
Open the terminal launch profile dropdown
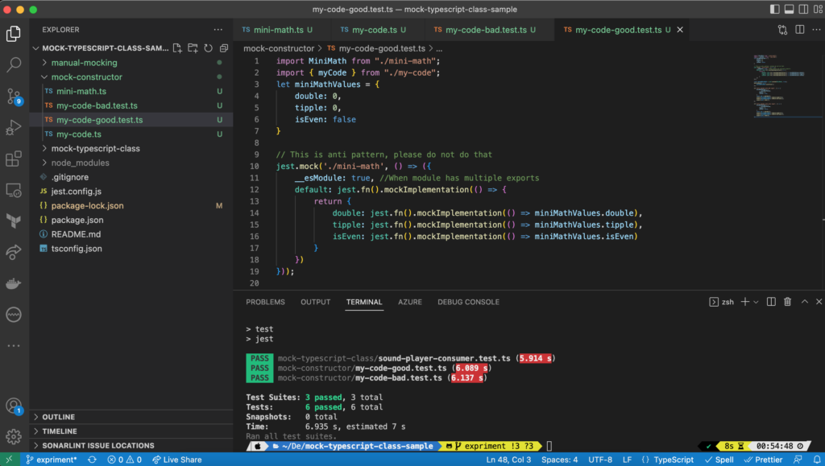[755, 302]
